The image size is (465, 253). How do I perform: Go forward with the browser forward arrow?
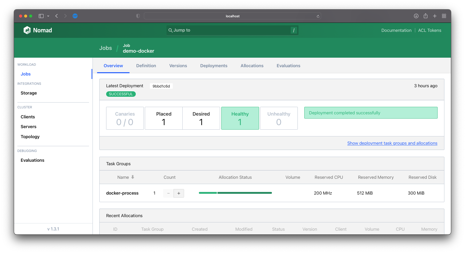click(65, 16)
